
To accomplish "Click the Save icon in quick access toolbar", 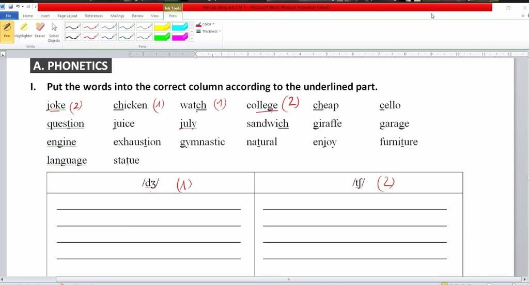I will coord(10,6).
